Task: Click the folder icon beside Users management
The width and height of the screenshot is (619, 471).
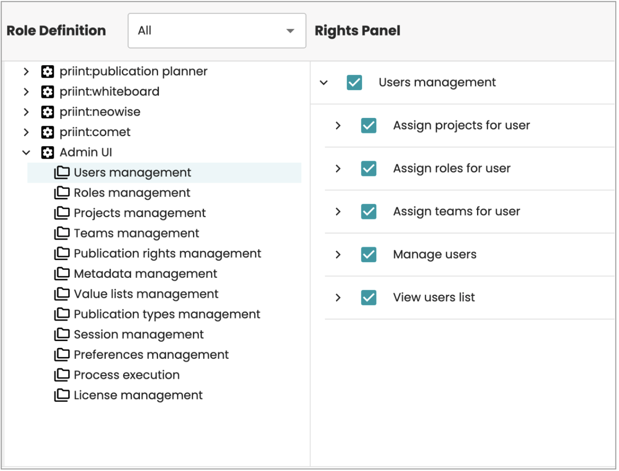Action: pyautogui.click(x=62, y=172)
